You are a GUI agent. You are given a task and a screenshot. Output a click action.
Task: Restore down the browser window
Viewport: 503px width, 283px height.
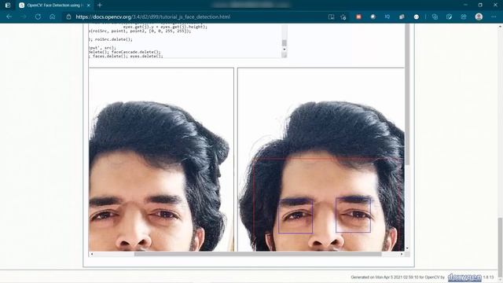click(x=480, y=6)
